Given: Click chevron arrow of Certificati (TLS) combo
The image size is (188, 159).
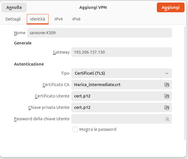Looking at the screenshot, I should [167, 73].
